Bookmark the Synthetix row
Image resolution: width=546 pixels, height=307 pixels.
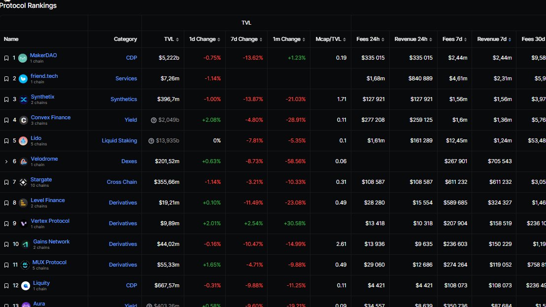pyautogui.click(x=6, y=100)
